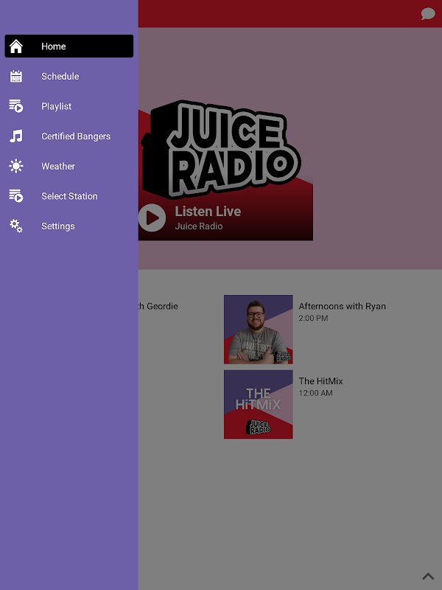Go to the Playlist menu entry

point(69,106)
